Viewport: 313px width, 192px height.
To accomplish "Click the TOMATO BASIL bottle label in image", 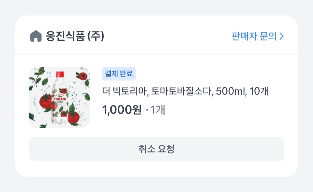I will tap(60, 100).
